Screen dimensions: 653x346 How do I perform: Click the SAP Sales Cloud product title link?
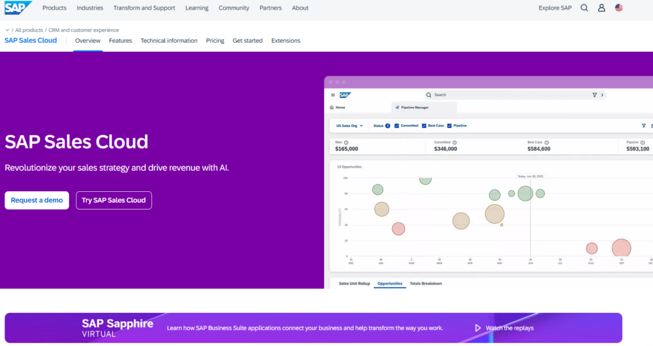click(x=31, y=40)
